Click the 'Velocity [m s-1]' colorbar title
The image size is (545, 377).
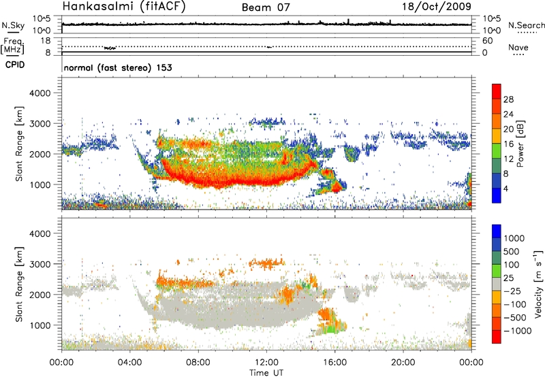(x=538, y=284)
